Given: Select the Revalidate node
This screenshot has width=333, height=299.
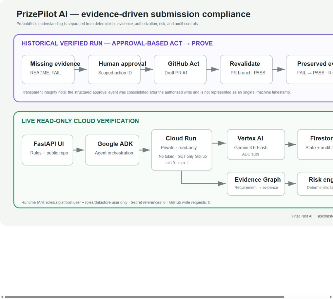Looking at the screenshot, I should [x=246, y=70].
